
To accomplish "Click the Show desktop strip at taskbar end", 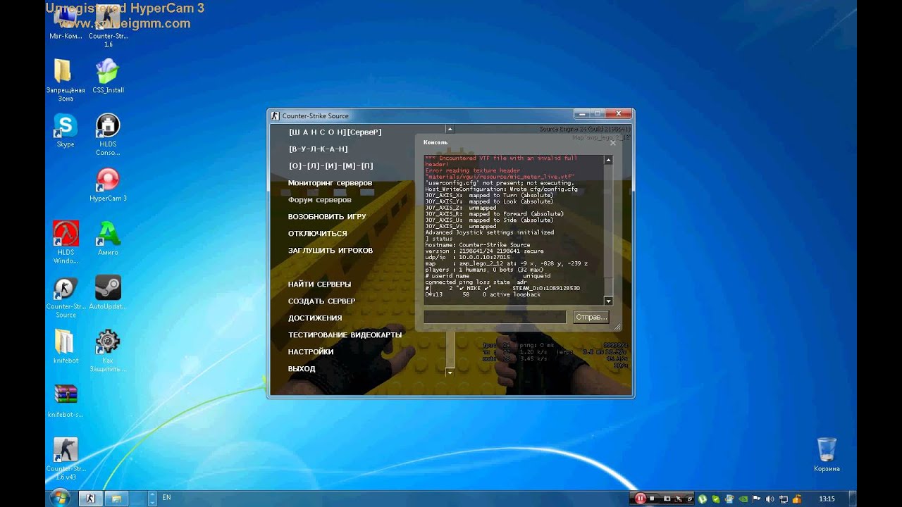I will (852, 499).
